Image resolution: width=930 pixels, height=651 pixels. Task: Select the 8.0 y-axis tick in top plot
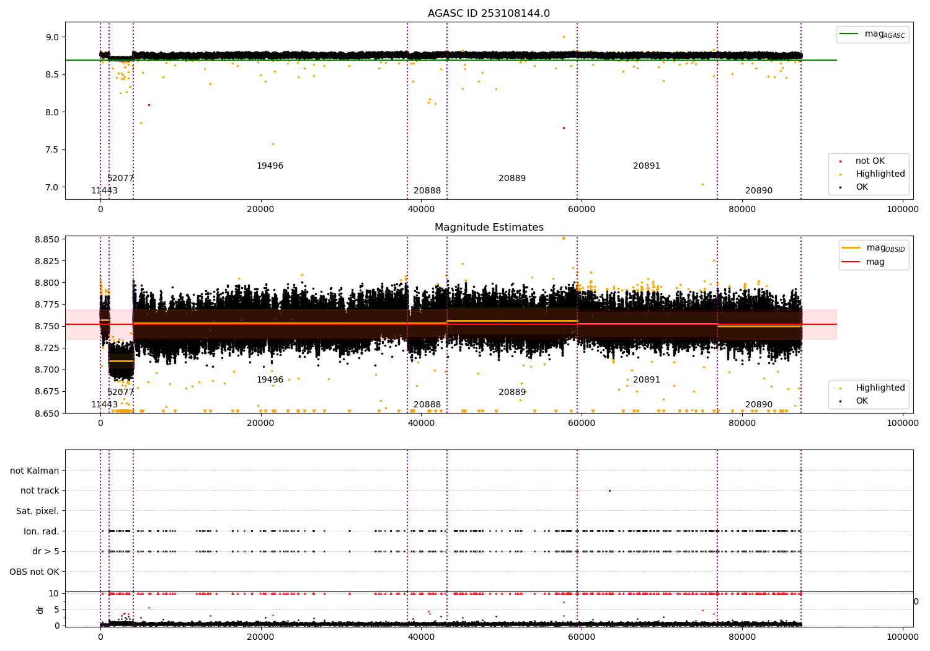tap(52, 112)
